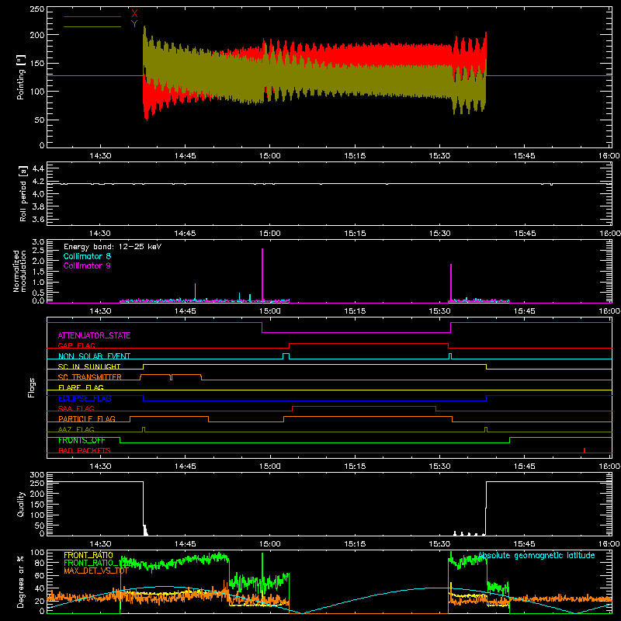Click the 'Absolute geomagnetic latitude' label
This screenshot has height=621, width=621.
pyautogui.click(x=536, y=555)
